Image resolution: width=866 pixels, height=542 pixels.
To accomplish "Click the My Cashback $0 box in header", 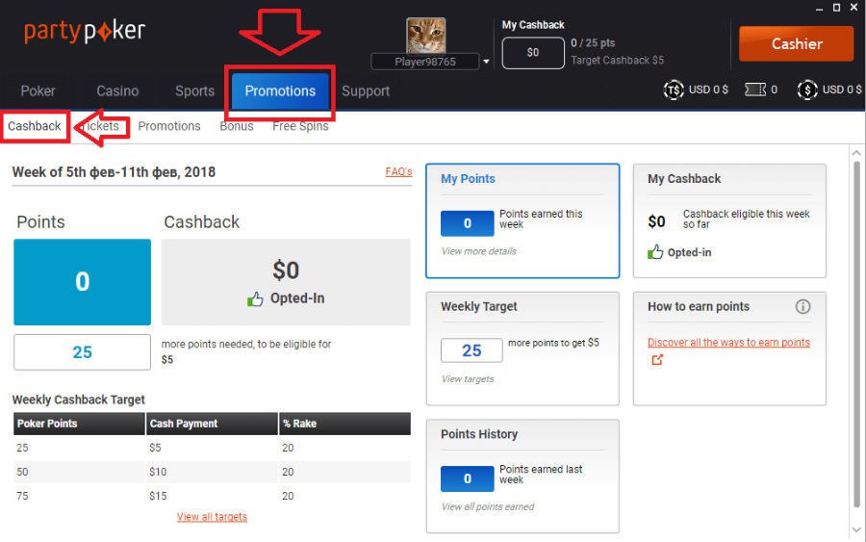I will point(533,53).
